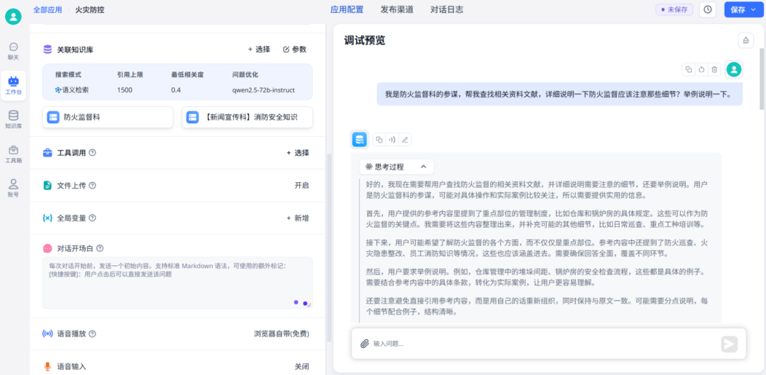Screen dimensions: 766x375
Task: Click help icon next to 工具调用
Action: 92,153
